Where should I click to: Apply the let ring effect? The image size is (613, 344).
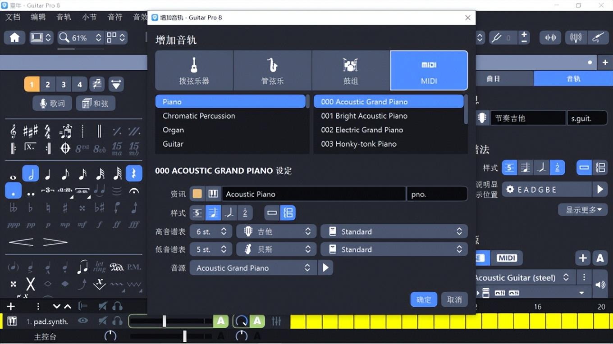tap(100, 267)
